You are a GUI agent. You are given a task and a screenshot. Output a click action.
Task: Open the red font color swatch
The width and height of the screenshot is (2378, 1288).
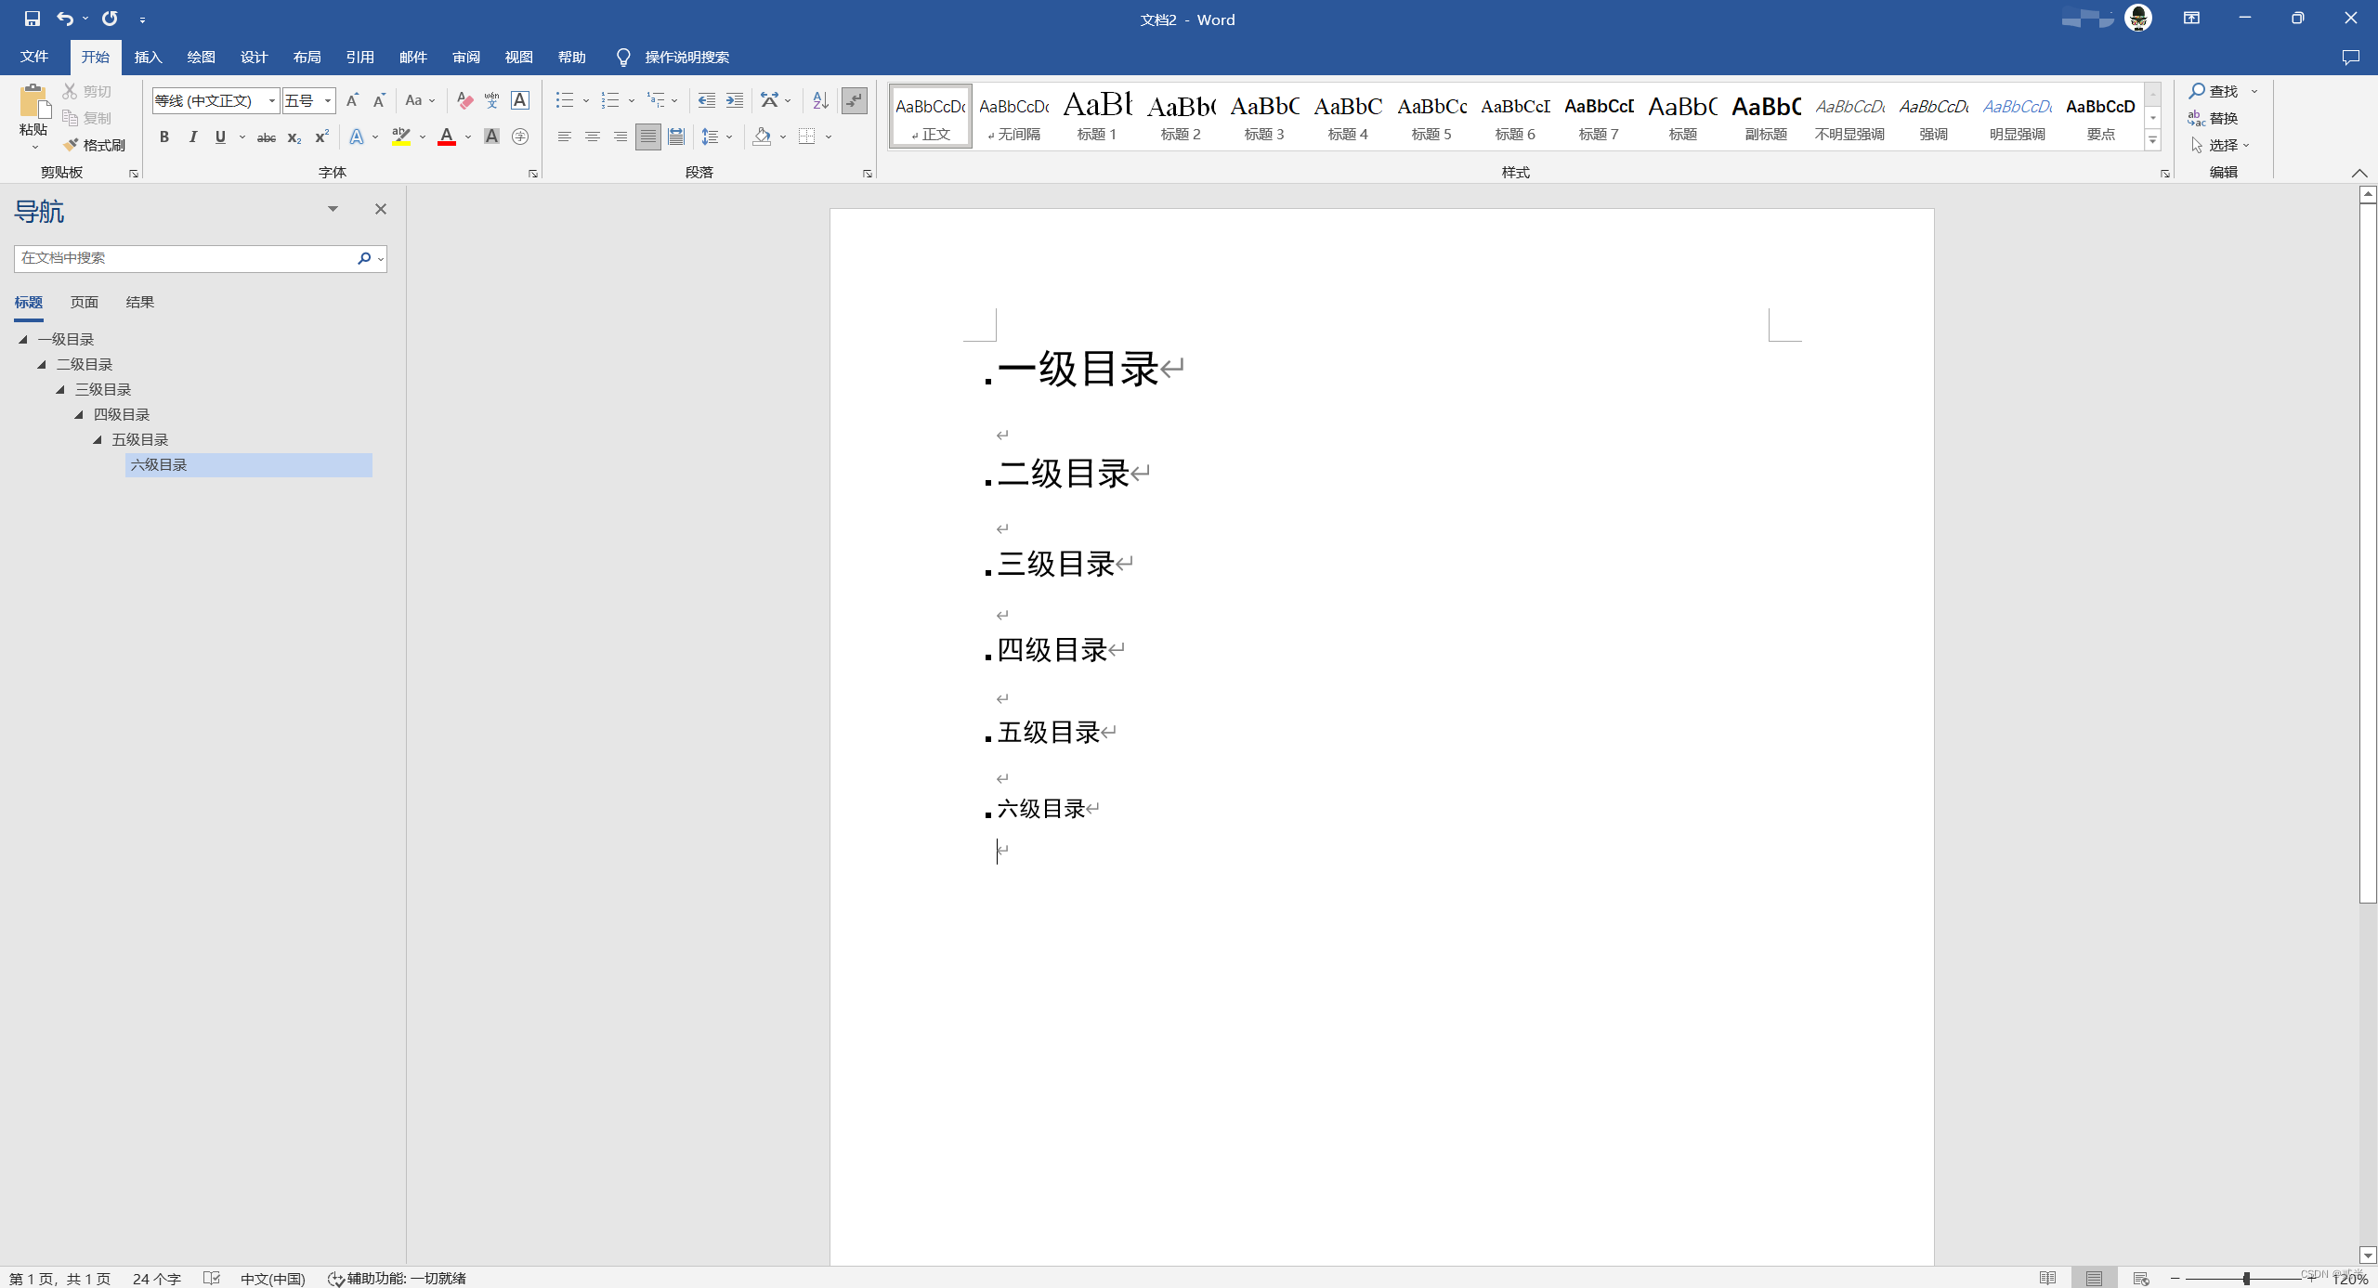click(447, 137)
